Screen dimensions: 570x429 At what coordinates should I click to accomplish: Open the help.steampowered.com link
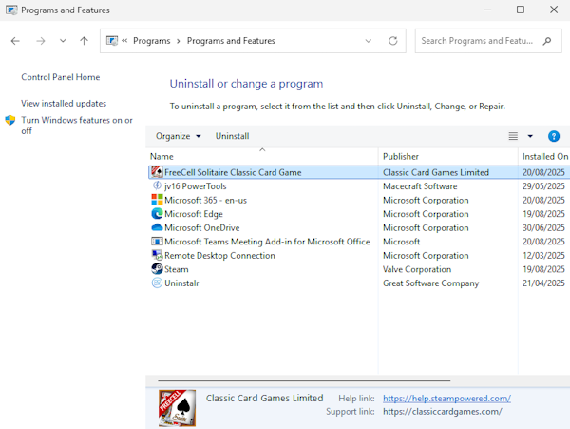(x=446, y=398)
